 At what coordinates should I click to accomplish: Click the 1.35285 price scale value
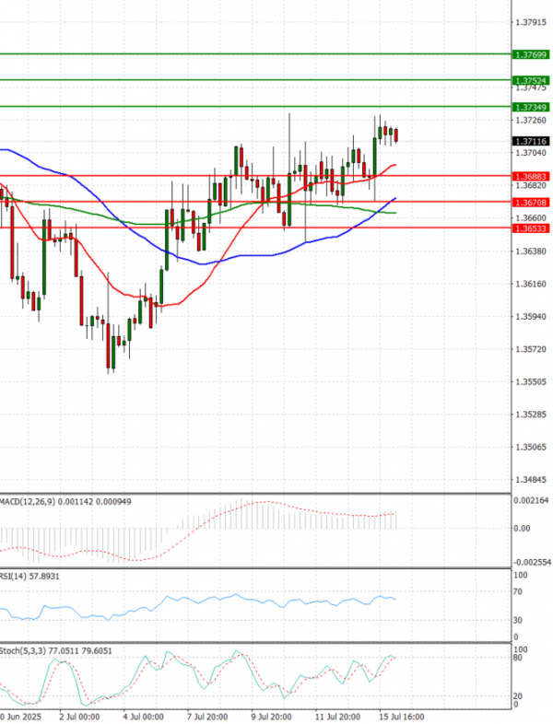click(x=531, y=415)
